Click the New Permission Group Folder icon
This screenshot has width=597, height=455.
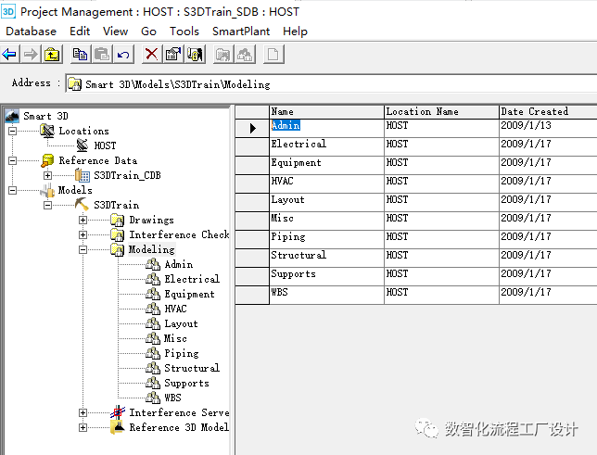[x=223, y=55]
